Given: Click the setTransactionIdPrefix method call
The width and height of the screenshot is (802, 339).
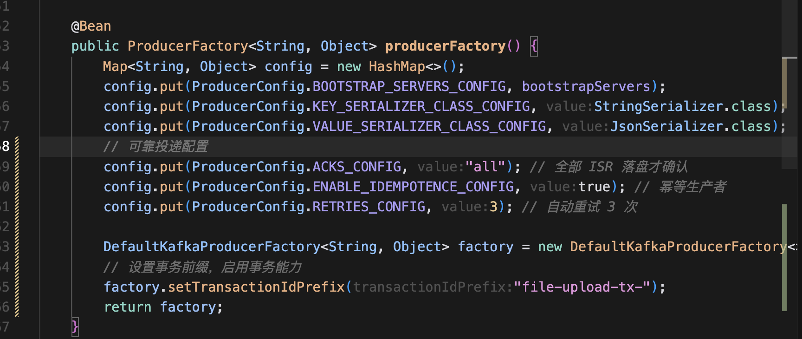Looking at the screenshot, I should coord(256,287).
